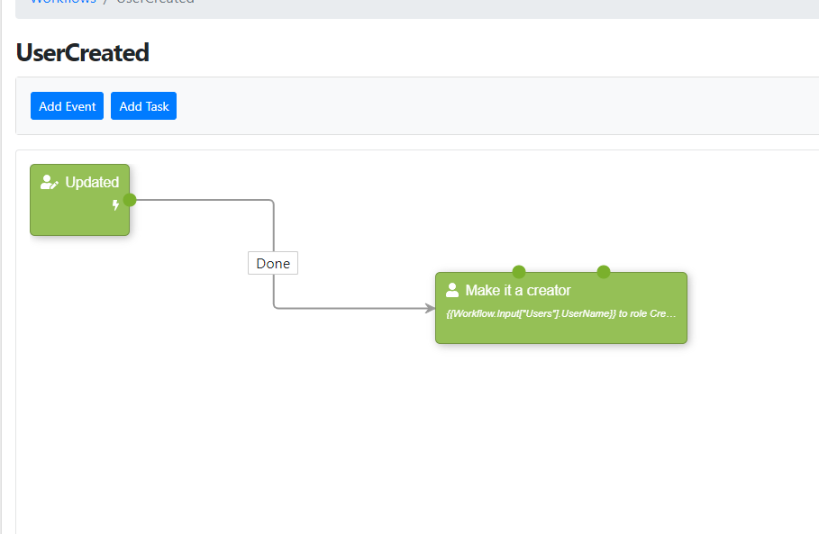Click the Updated label text on the event
The height and width of the screenshot is (534, 819).
tap(93, 181)
